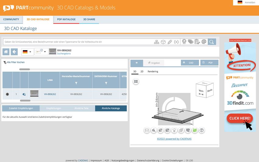Select the radio button for row 1
The width and height of the screenshot is (259, 162).
click(7, 94)
